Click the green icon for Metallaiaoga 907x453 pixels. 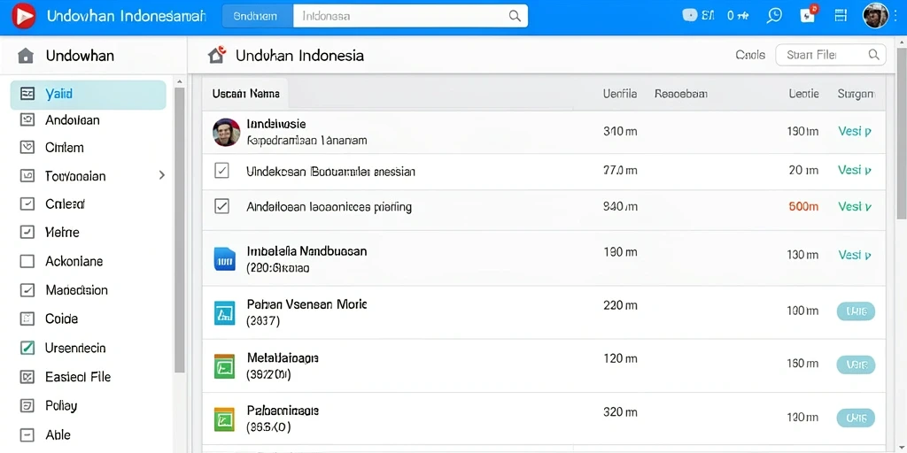click(224, 366)
